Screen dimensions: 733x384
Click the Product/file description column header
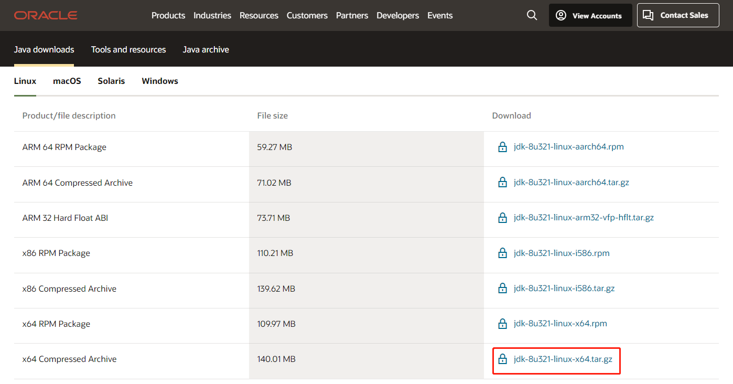coord(69,115)
